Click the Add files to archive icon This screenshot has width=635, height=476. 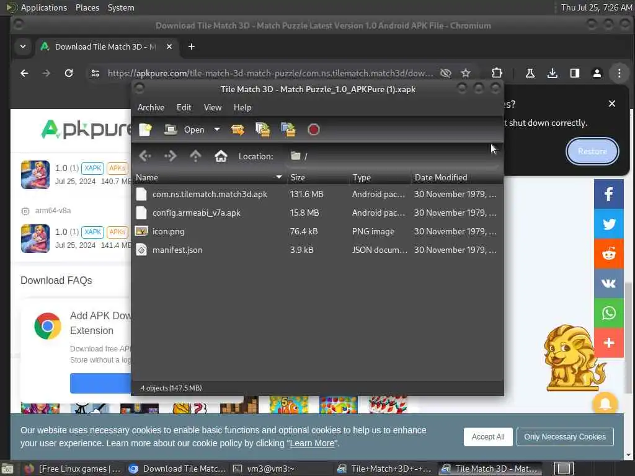[263, 130]
